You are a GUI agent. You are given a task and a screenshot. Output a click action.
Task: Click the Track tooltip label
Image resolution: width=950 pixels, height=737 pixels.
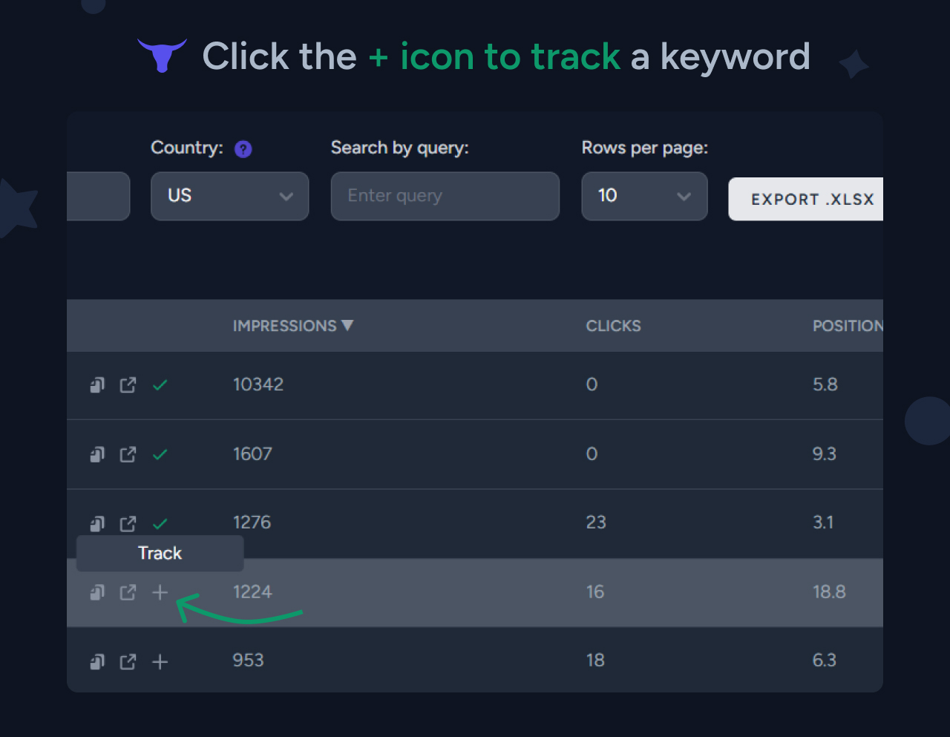pos(159,553)
